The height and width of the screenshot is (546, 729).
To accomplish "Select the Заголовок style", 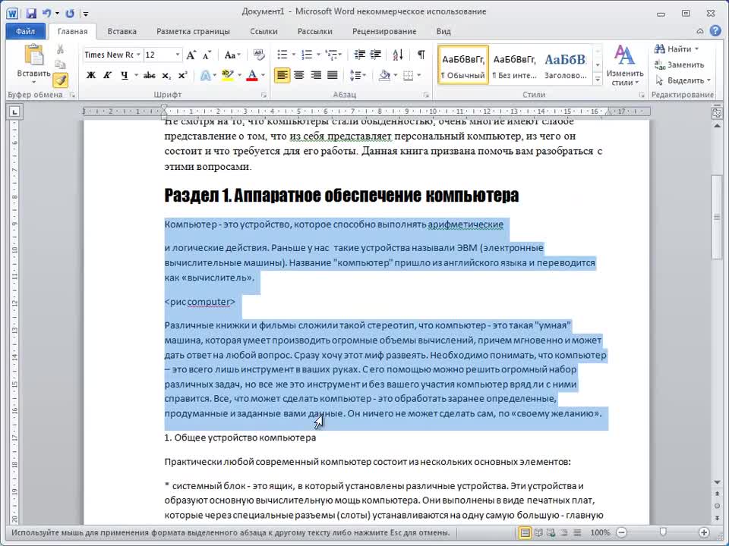I will 565,65.
